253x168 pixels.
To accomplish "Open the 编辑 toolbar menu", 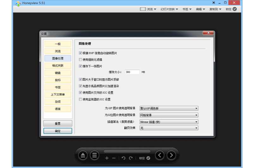I will point(201,9).
